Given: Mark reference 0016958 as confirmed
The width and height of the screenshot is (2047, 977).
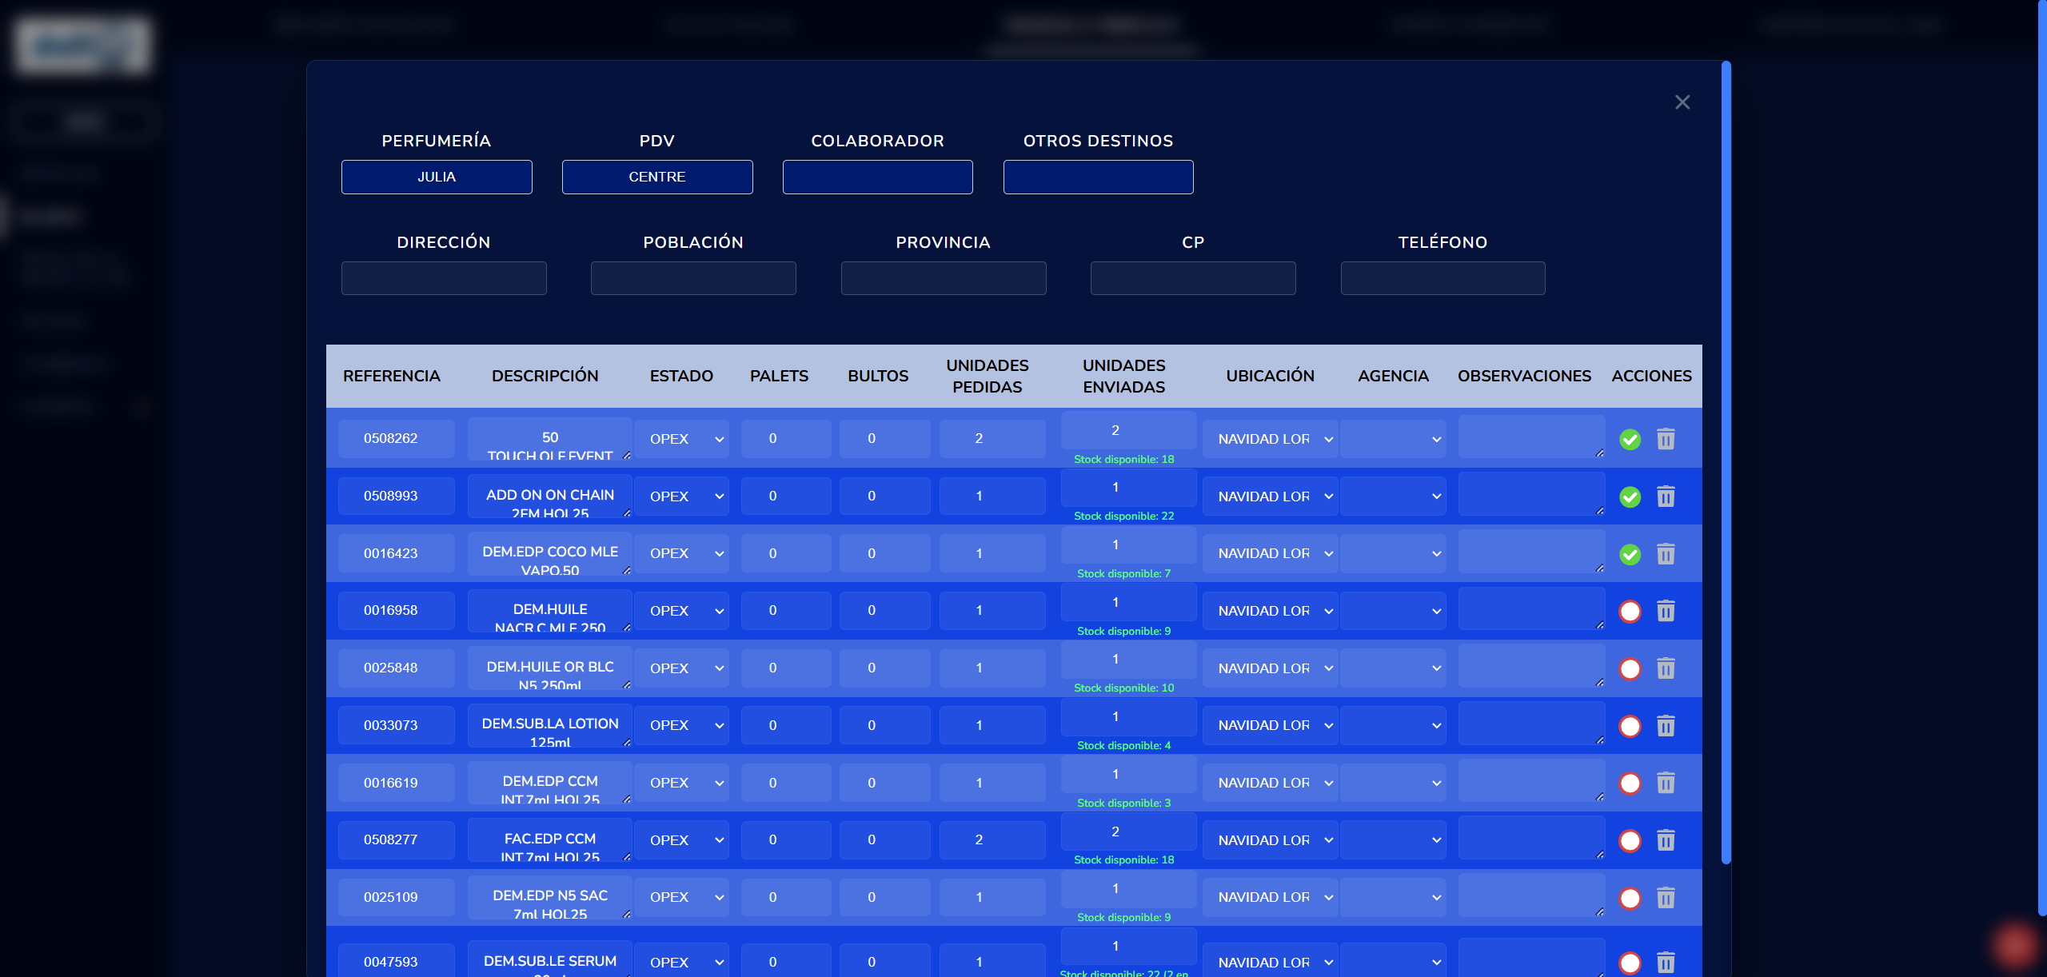Looking at the screenshot, I should click(1630, 612).
